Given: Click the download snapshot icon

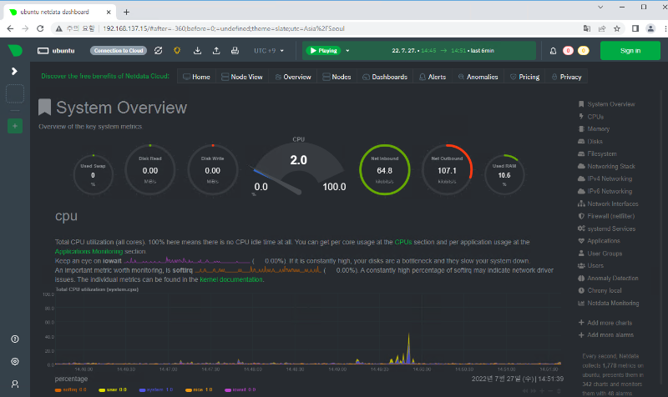Looking at the screenshot, I should pyautogui.click(x=197, y=51).
